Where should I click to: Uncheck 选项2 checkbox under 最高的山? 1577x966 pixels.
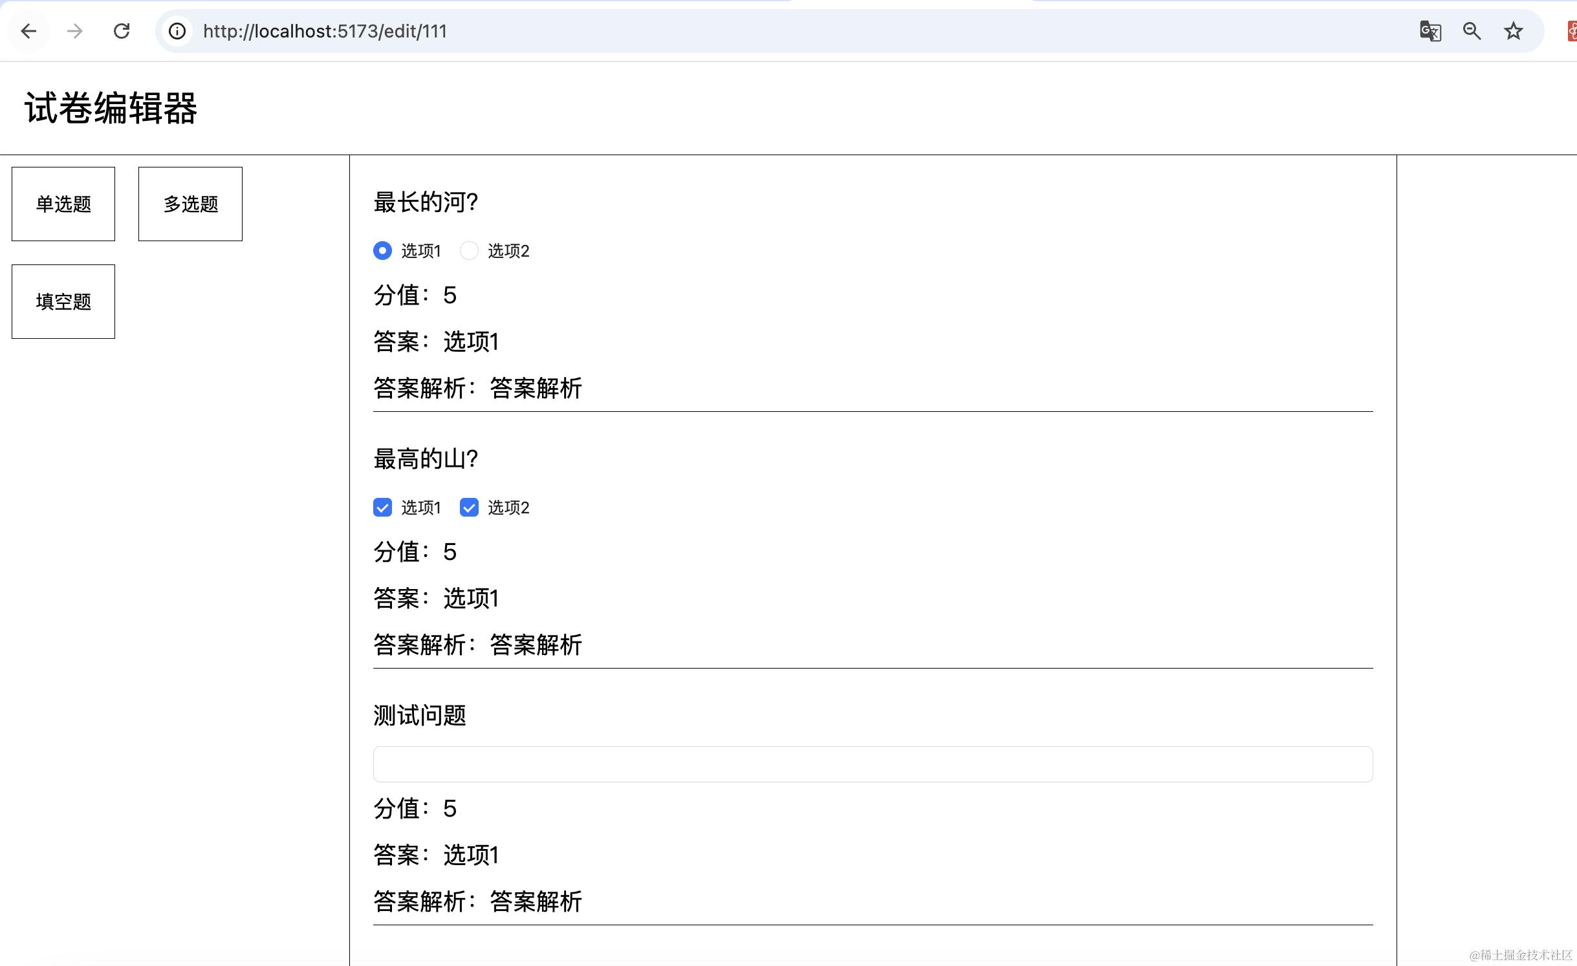469,508
